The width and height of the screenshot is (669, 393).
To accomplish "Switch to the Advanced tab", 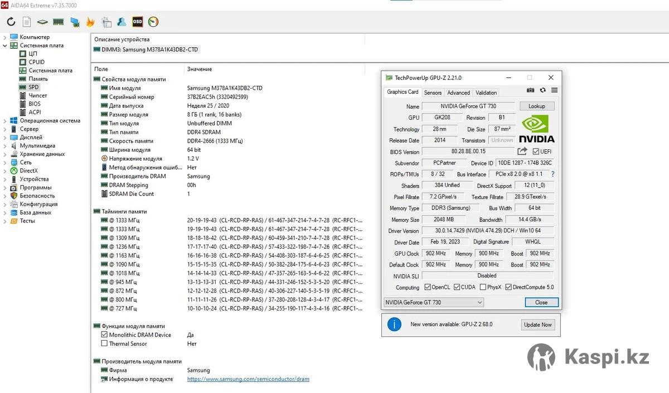I will coord(458,93).
